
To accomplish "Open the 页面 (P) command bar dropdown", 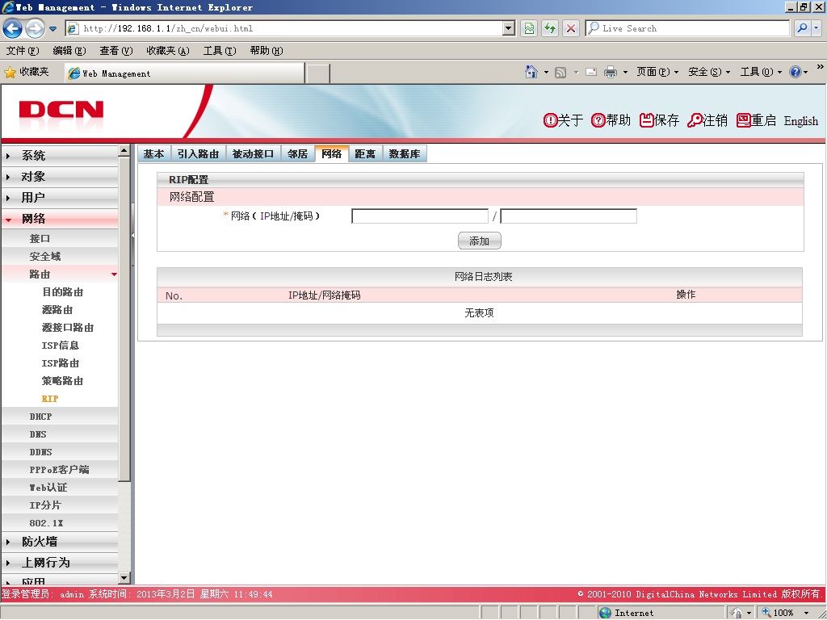I will (x=657, y=72).
